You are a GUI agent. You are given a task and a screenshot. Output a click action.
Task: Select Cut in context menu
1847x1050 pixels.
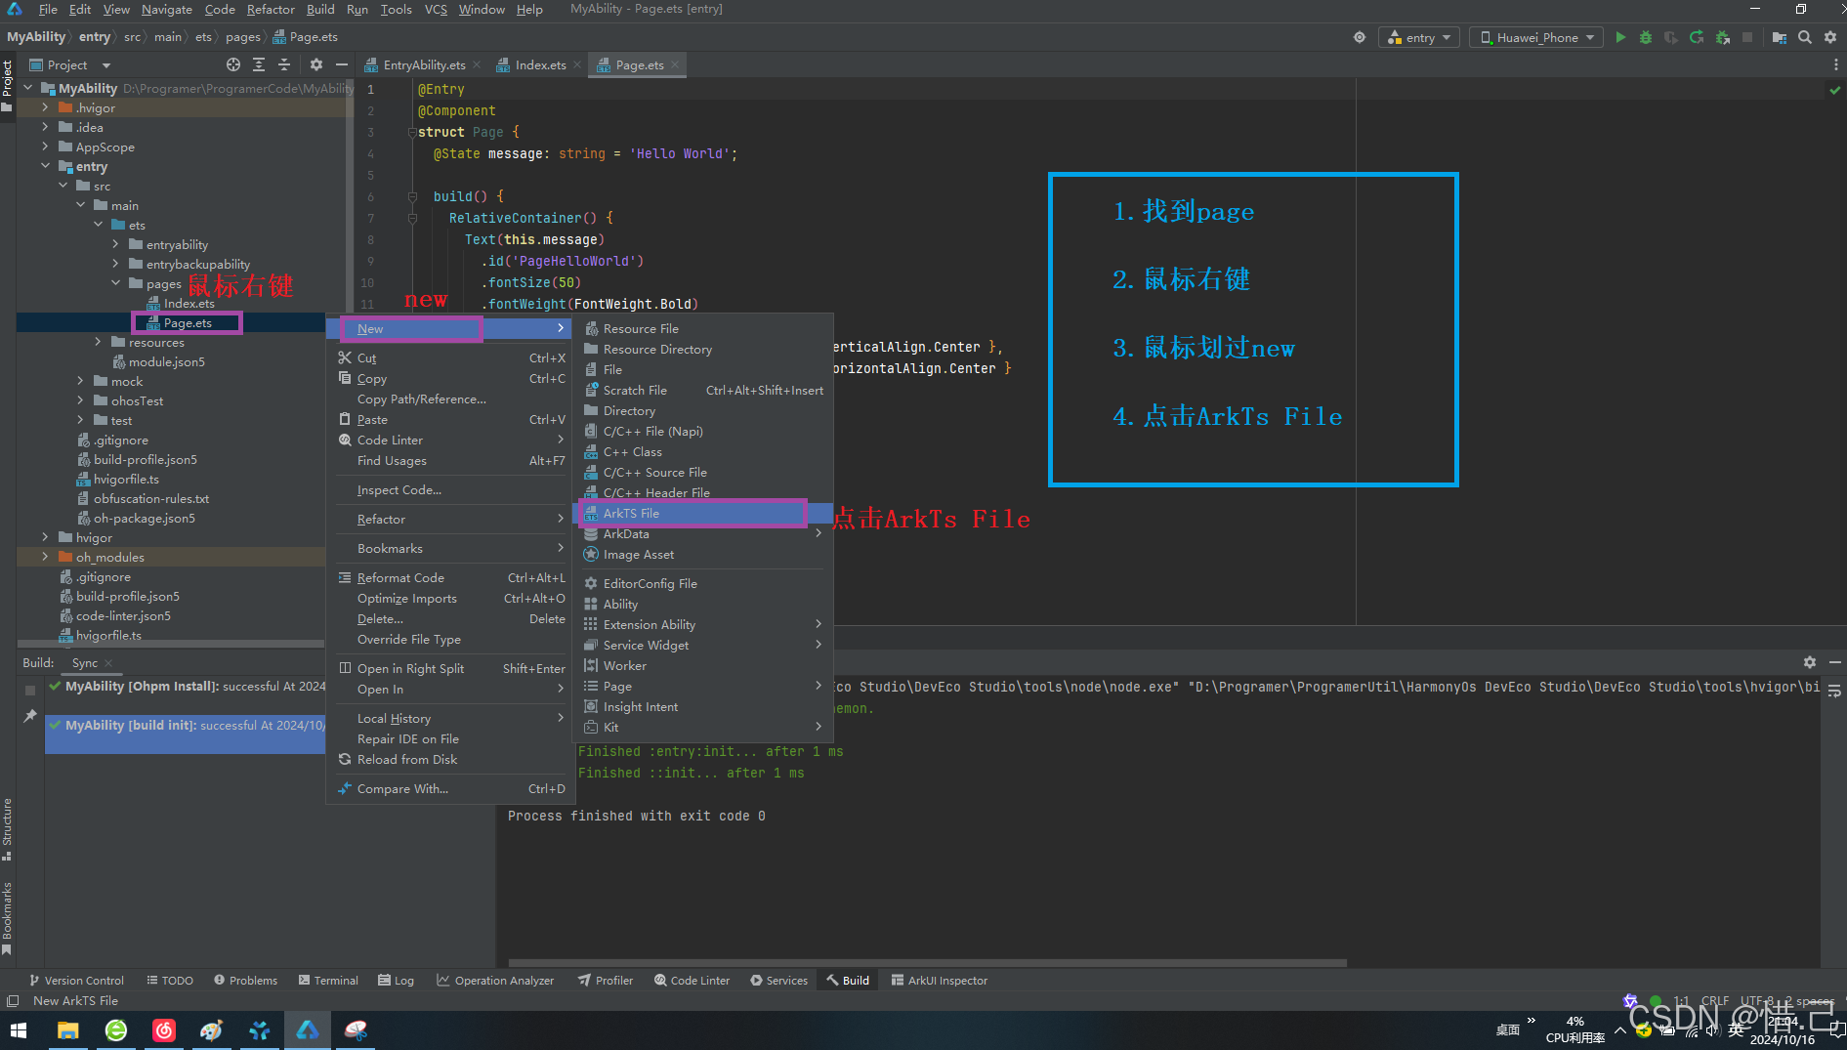tap(450, 357)
